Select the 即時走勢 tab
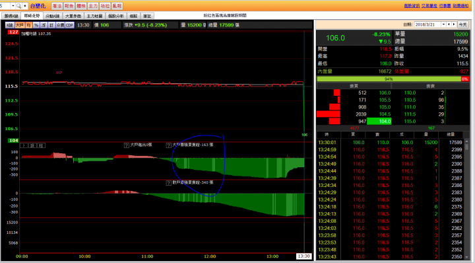Screen dimensions: 475x263 click(32, 16)
